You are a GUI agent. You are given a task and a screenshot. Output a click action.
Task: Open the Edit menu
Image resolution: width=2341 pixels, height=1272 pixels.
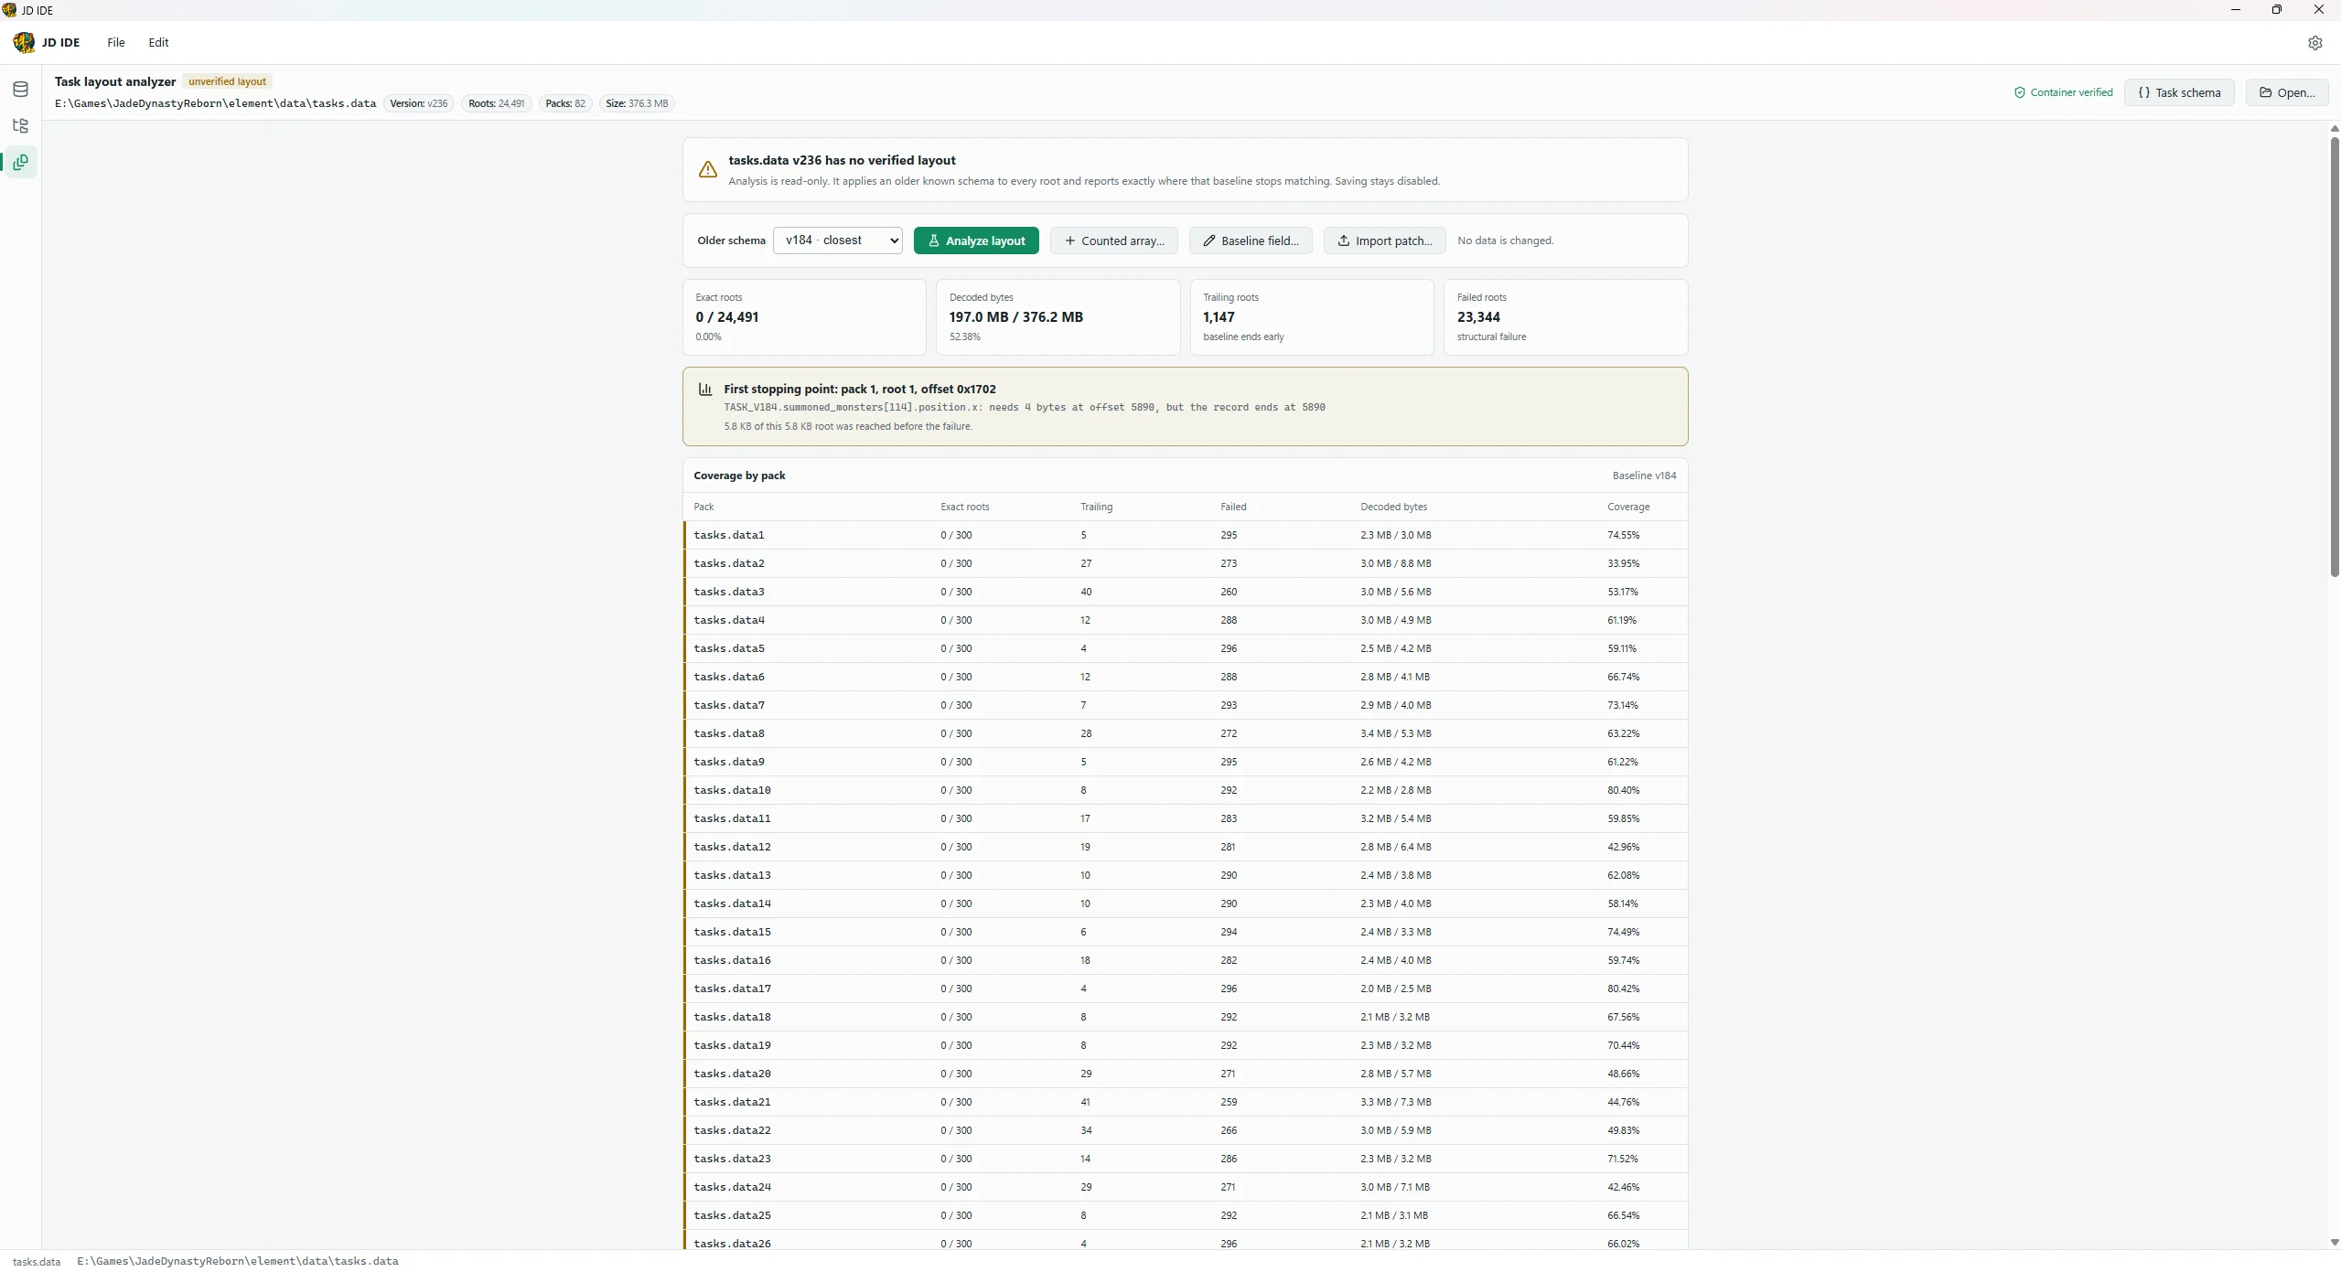(158, 43)
